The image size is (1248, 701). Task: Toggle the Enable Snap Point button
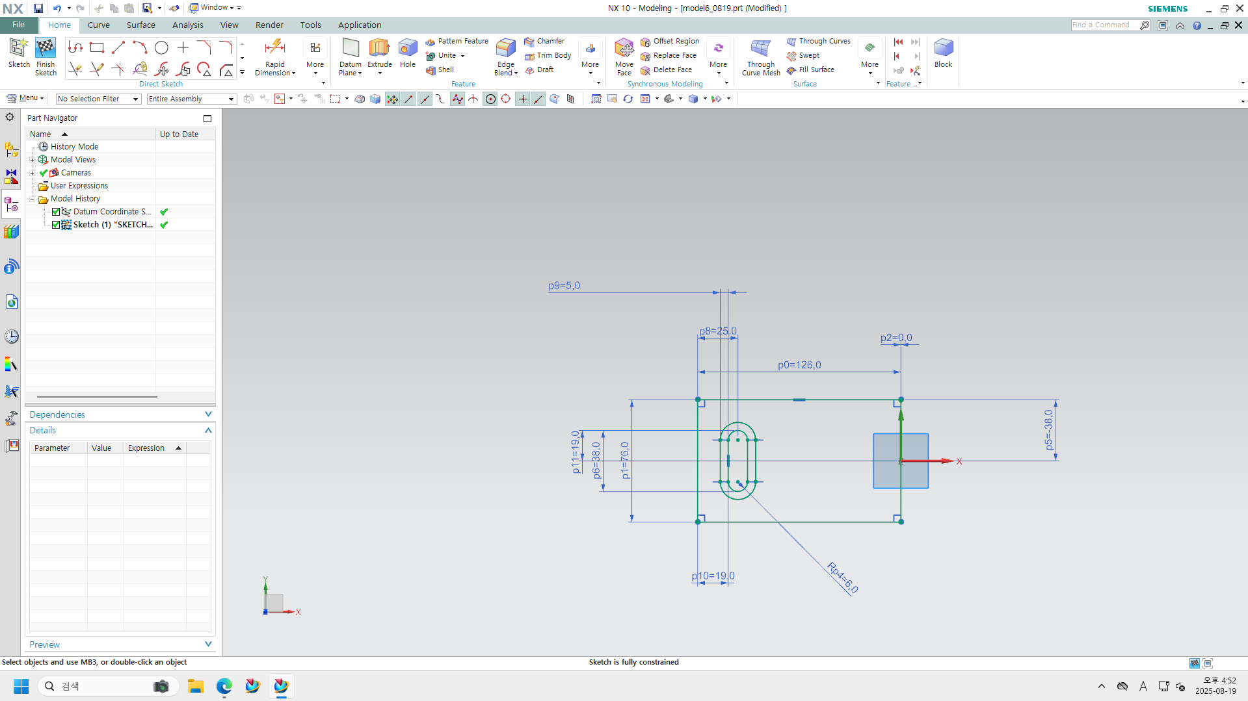coord(392,99)
